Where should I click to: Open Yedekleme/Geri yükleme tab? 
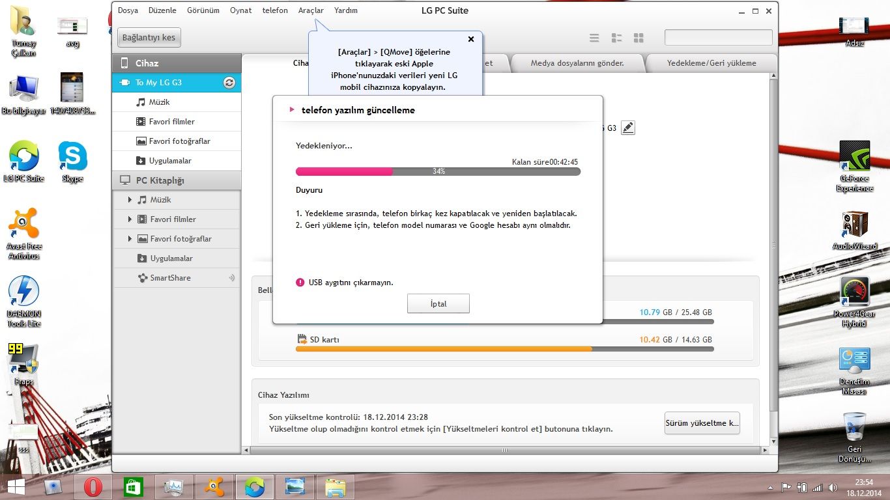(711, 63)
